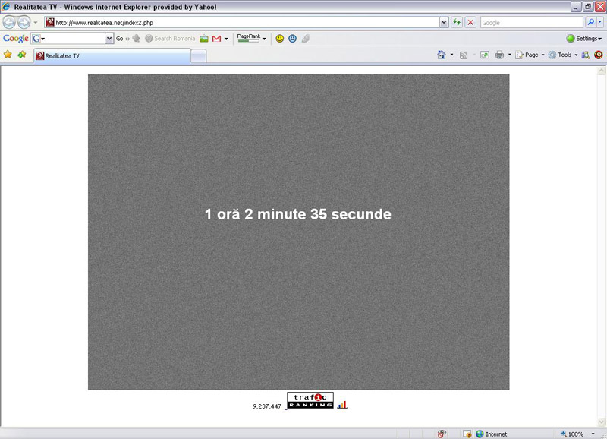
Task: Expand the Gmail button dropdown arrow
Action: click(x=226, y=39)
